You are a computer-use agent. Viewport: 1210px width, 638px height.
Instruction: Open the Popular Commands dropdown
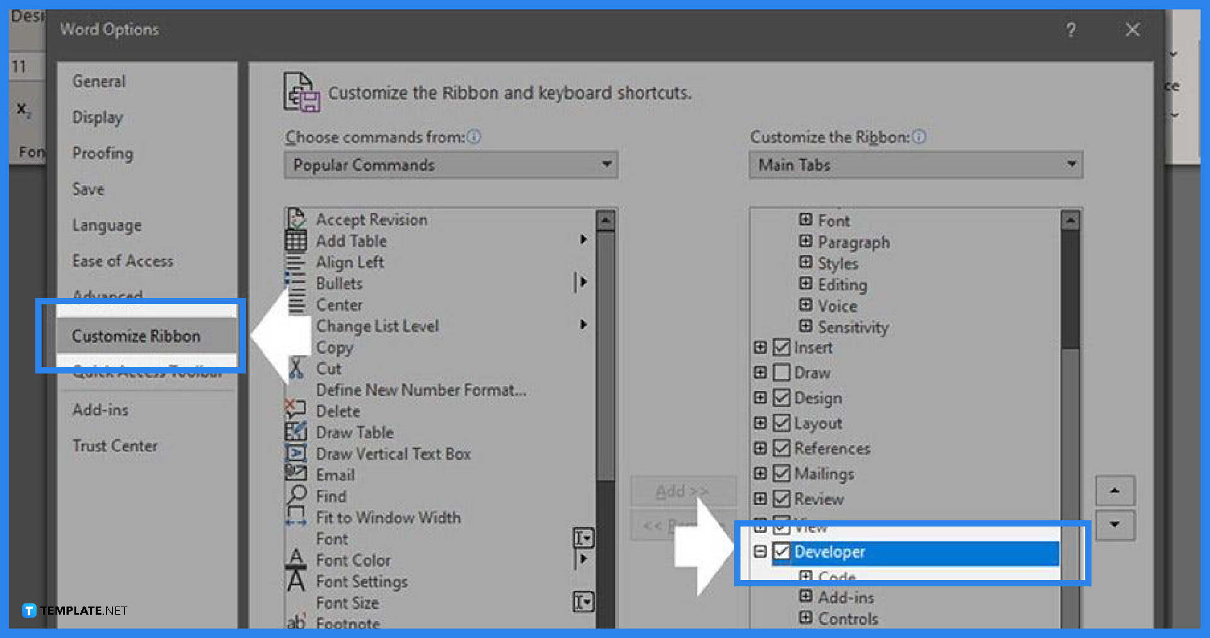tap(606, 164)
